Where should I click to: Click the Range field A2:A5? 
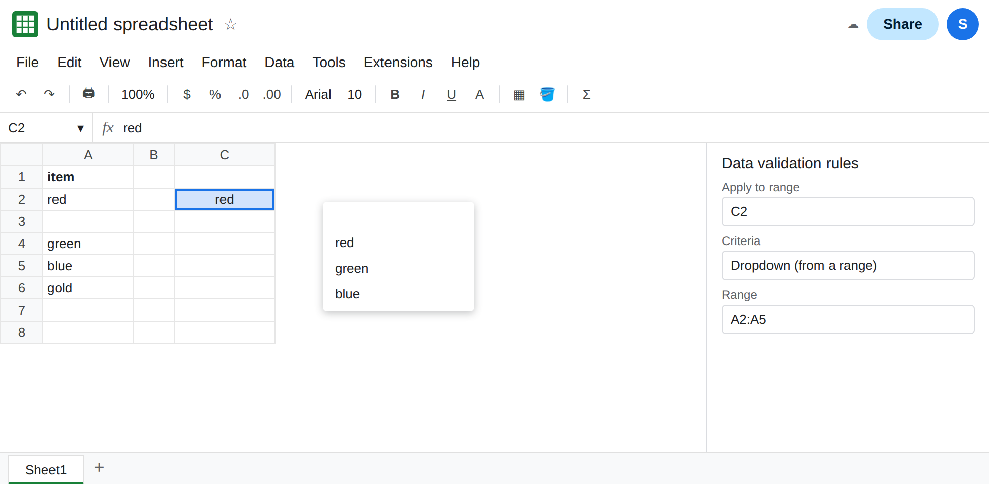click(848, 319)
